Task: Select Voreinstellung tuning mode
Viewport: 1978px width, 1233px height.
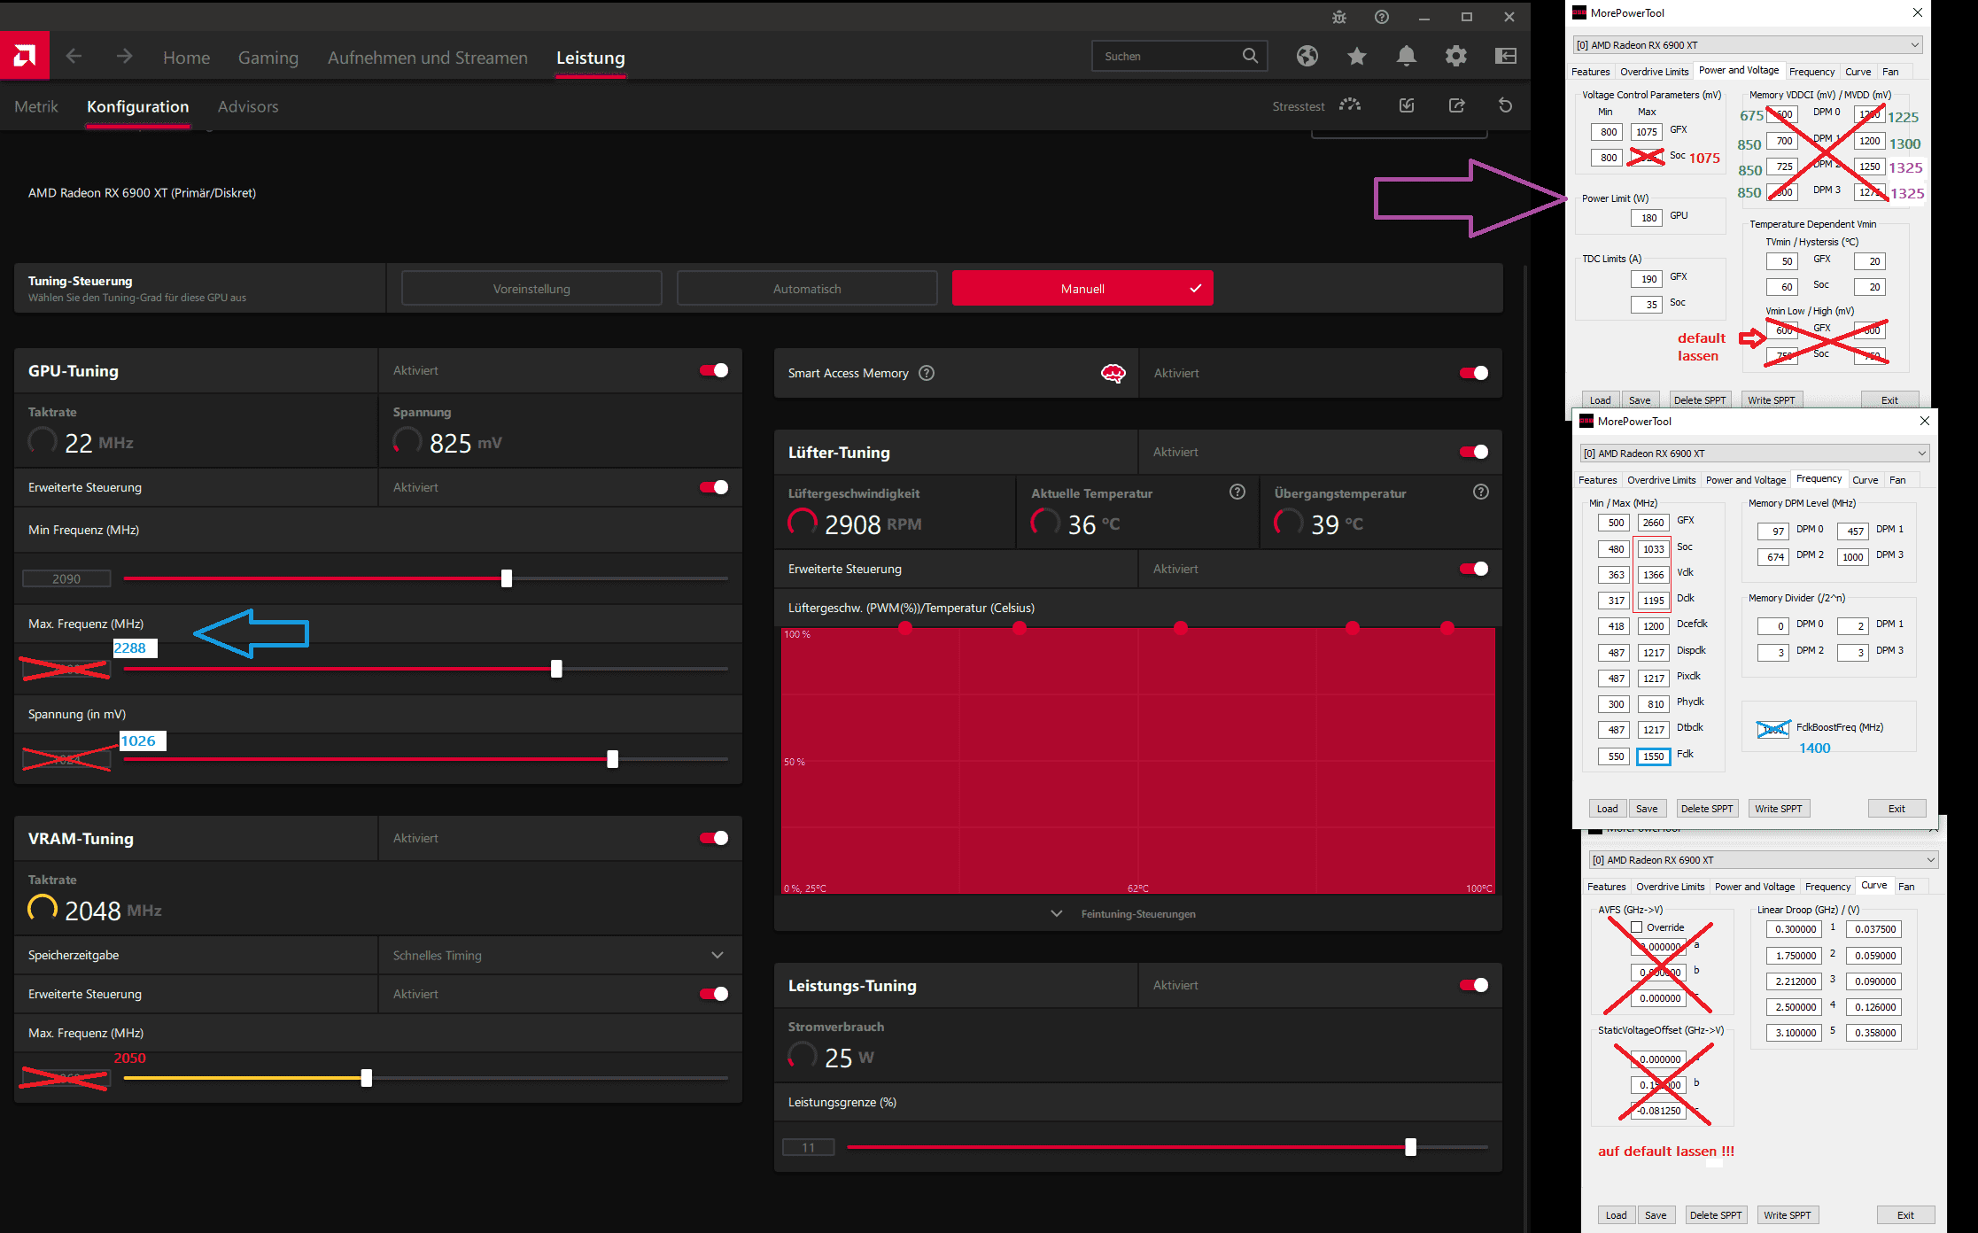Action: (x=531, y=289)
